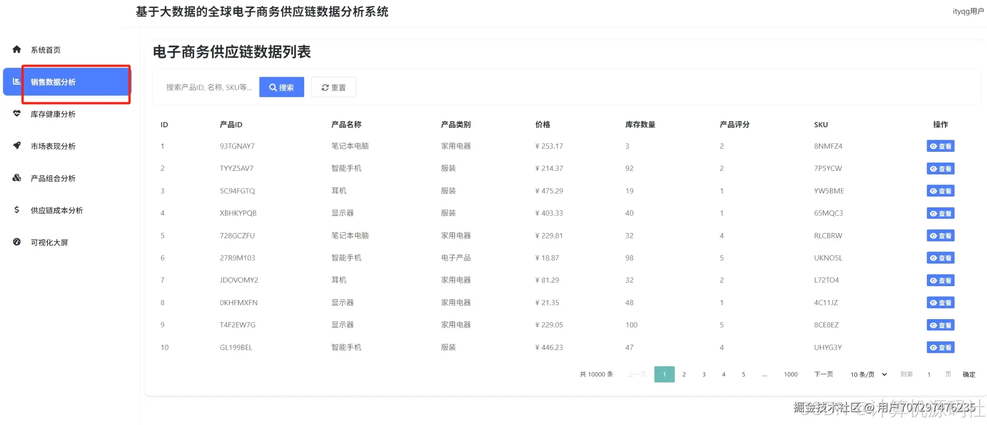Viewport: 987px width, 425px height.
Task: Select the 系统首页 home icon
Action: [17, 50]
